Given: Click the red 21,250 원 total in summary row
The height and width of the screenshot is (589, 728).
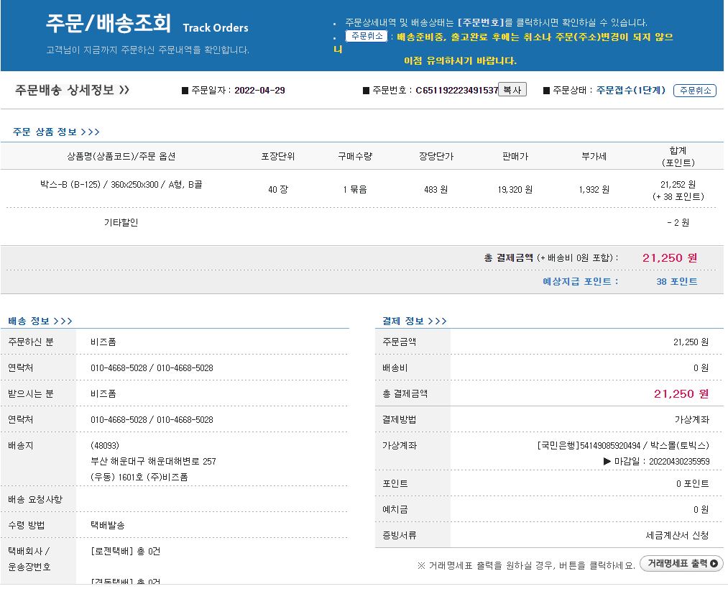Looking at the screenshot, I should click(670, 258).
